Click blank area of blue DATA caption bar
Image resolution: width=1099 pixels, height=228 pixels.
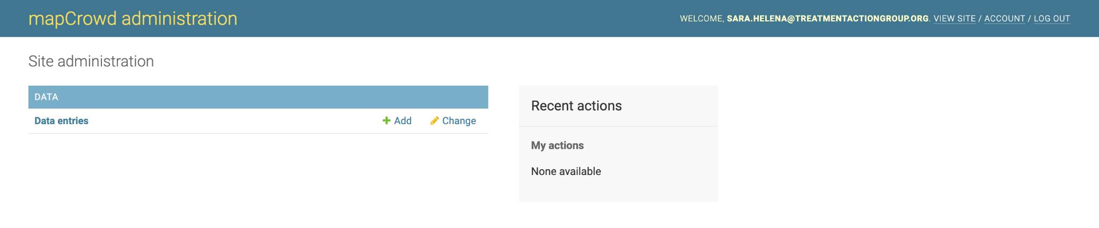268,97
